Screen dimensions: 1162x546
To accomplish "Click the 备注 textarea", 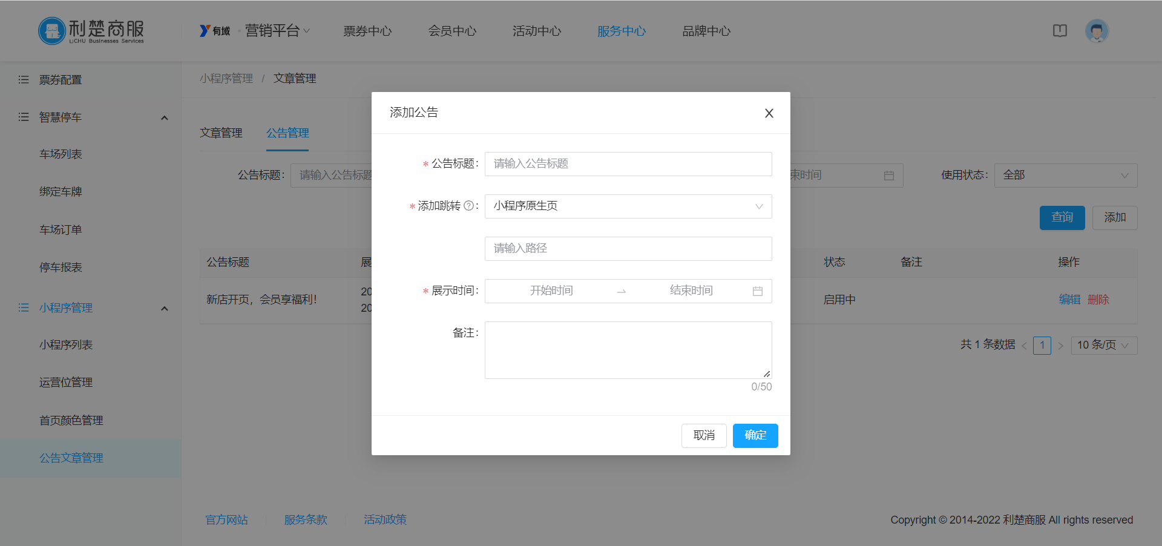I will (x=628, y=350).
